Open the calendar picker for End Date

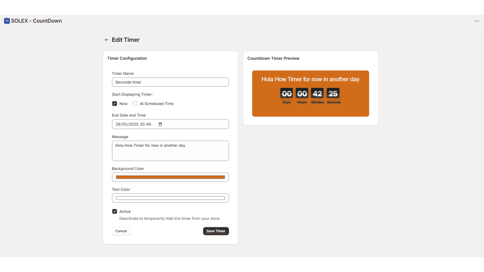160,124
